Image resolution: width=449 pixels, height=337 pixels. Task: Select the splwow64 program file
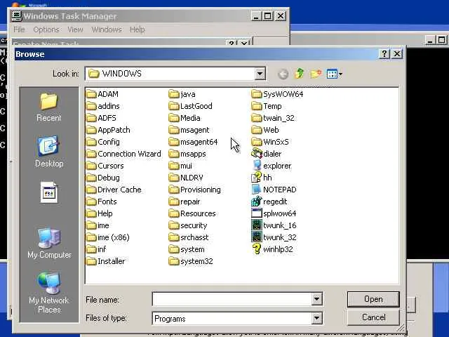pyautogui.click(x=274, y=213)
